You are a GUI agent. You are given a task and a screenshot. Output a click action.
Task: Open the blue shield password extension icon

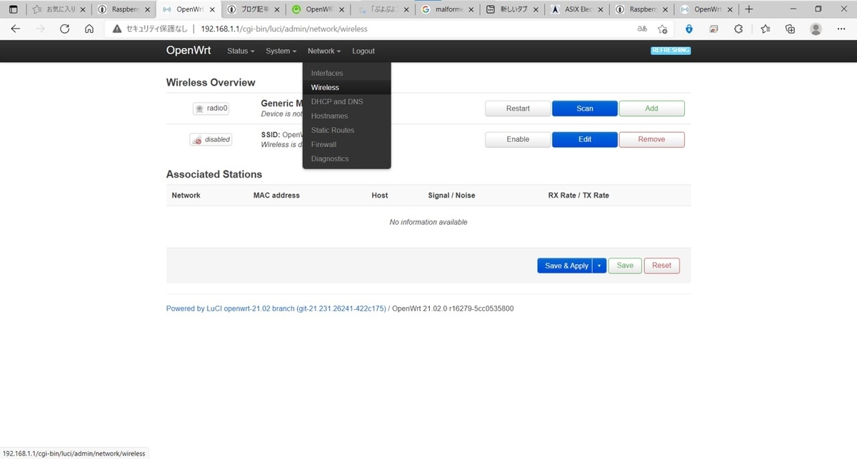click(x=689, y=29)
